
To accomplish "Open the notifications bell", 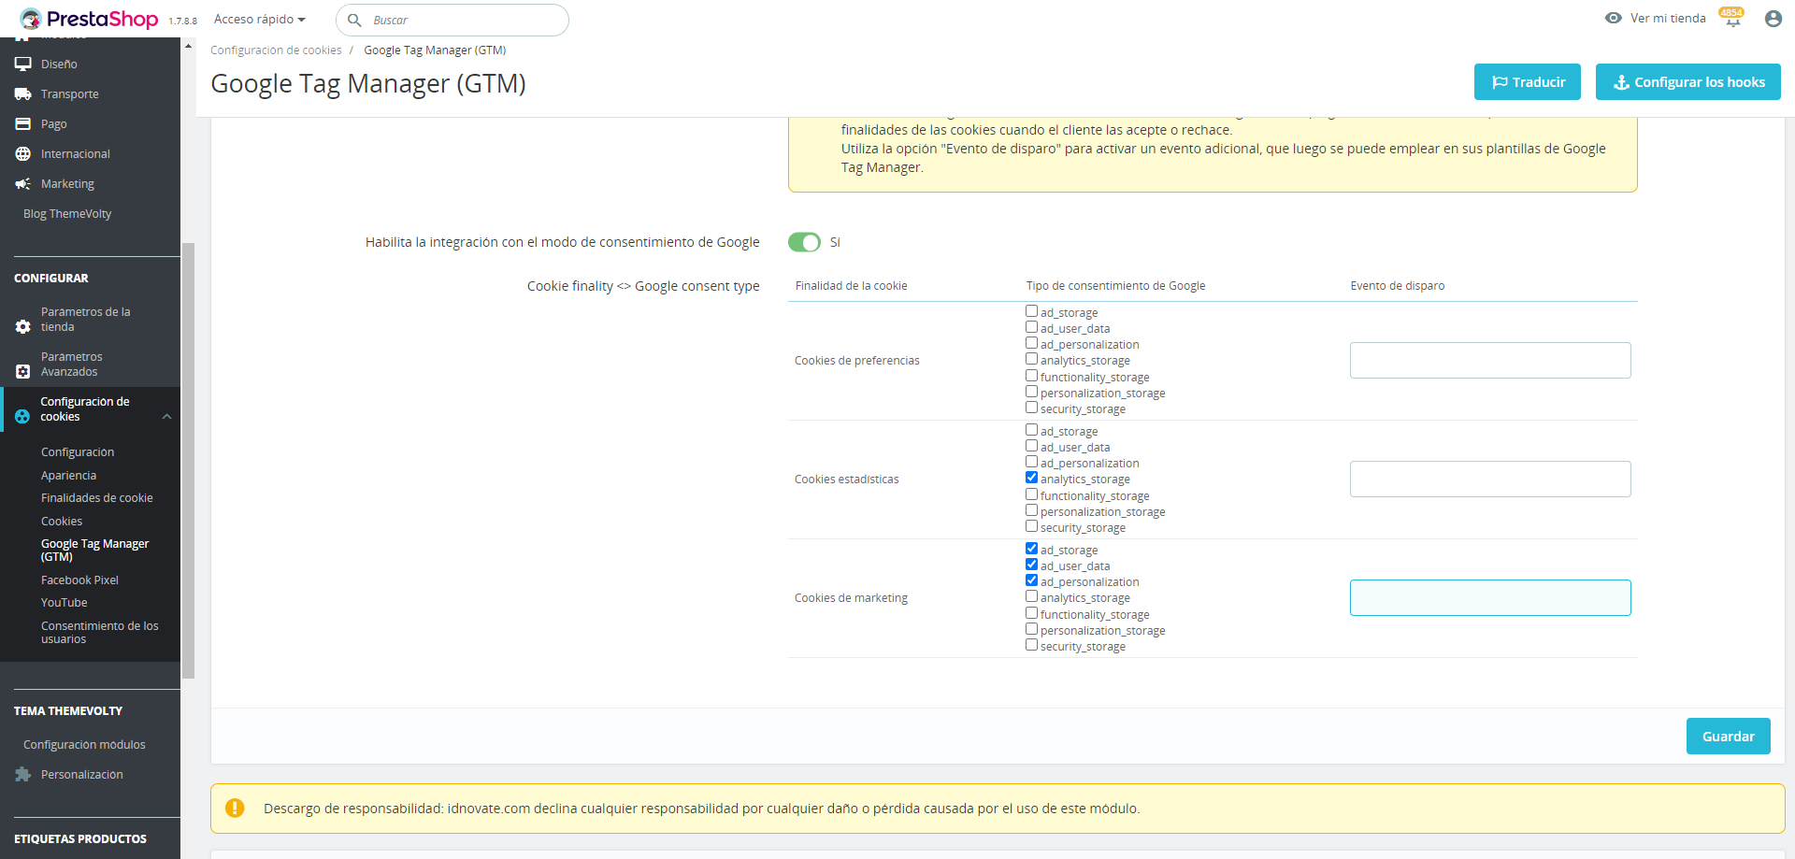I will [1732, 20].
